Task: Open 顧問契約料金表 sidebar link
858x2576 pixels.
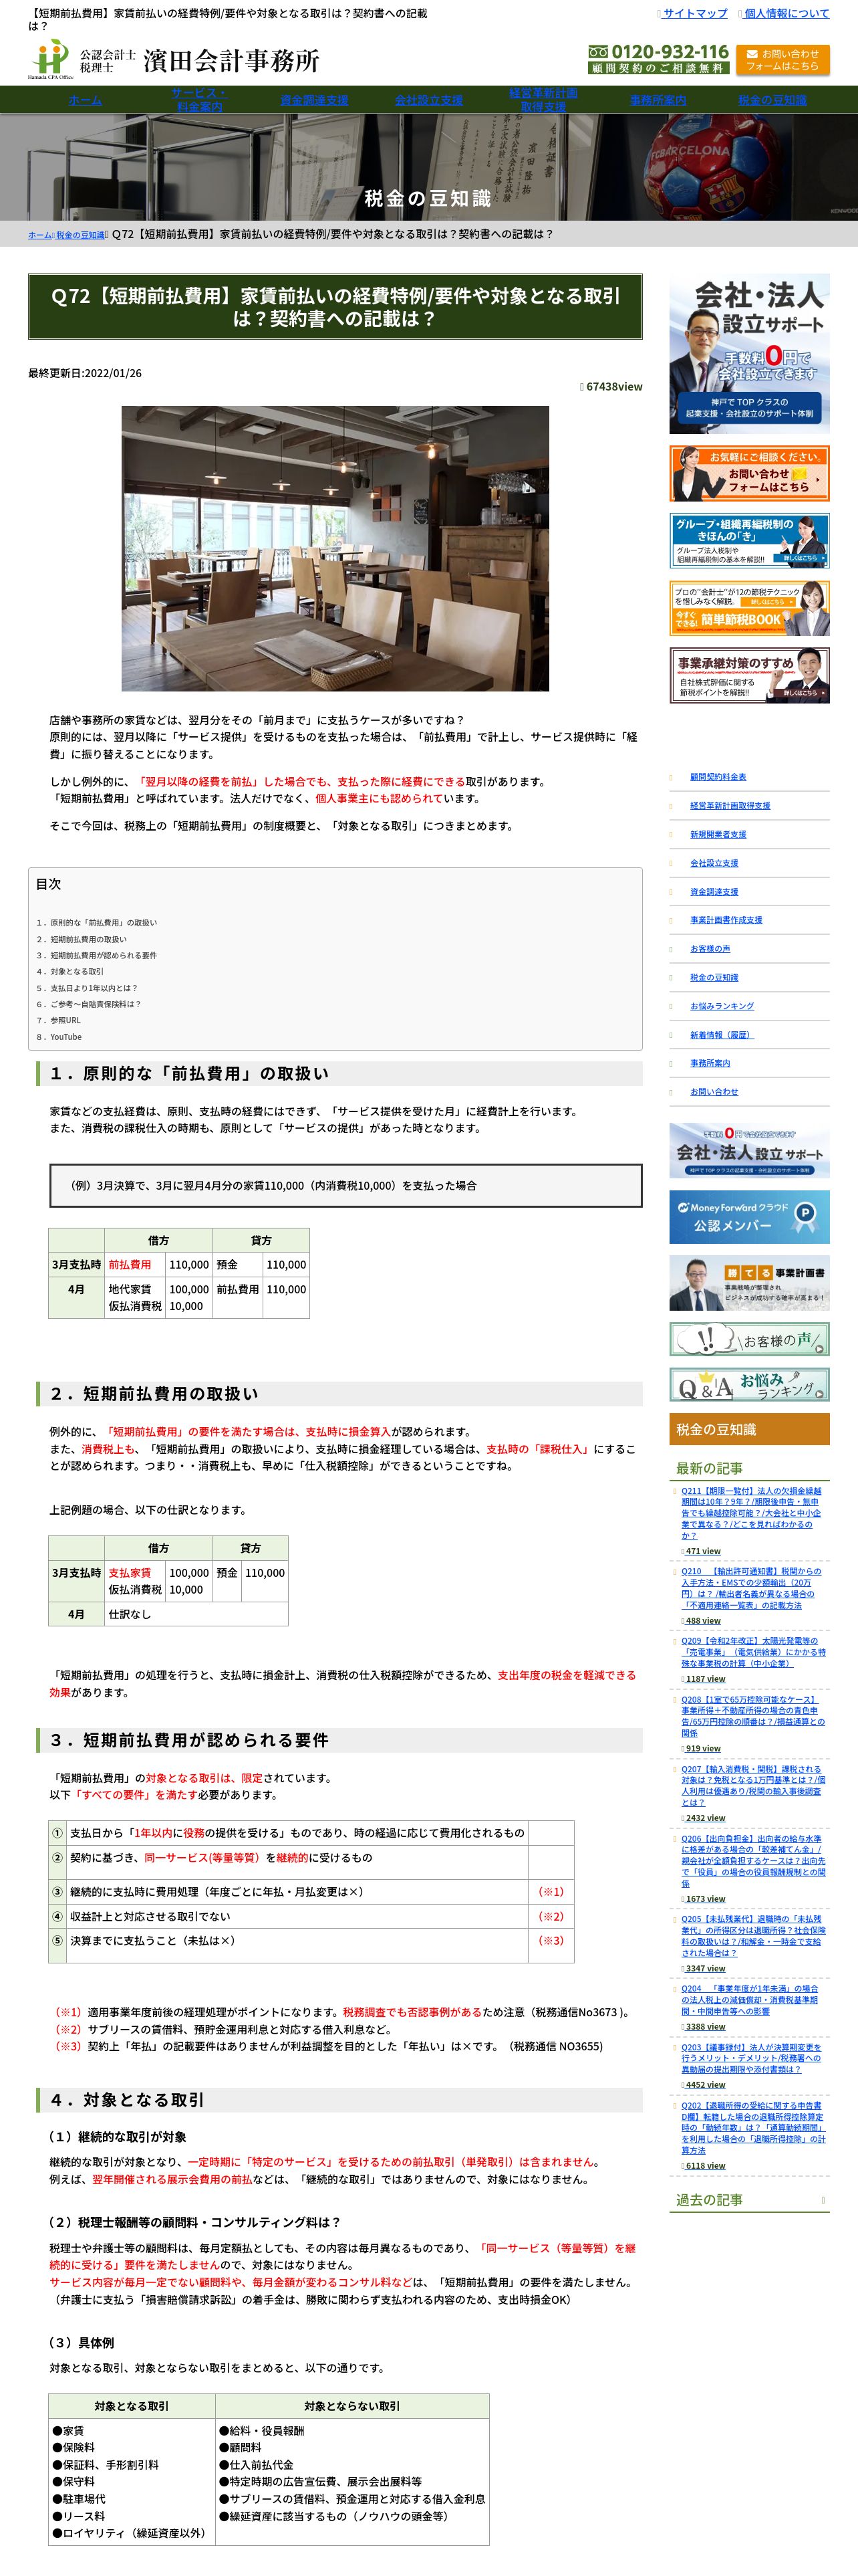Action: [718, 777]
